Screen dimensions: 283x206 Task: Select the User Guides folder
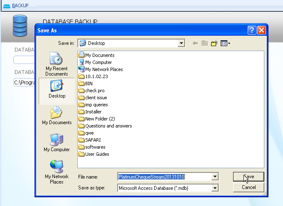tap(97, 154)
